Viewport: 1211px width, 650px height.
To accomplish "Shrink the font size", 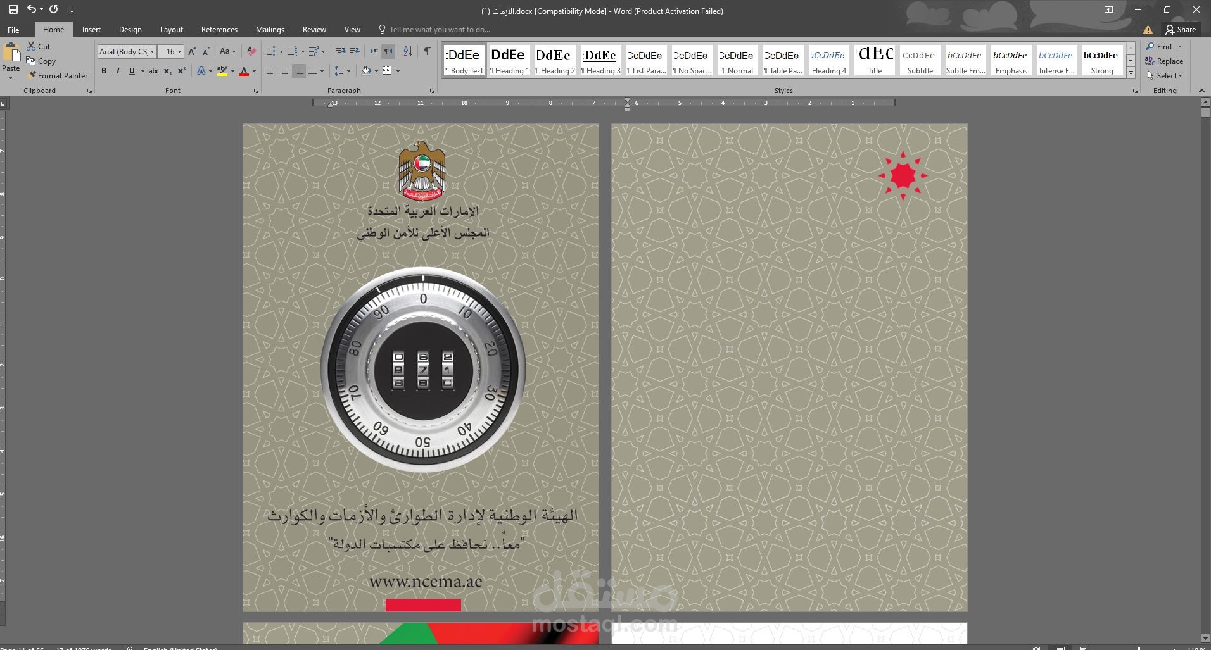I will tap(206, 52).
